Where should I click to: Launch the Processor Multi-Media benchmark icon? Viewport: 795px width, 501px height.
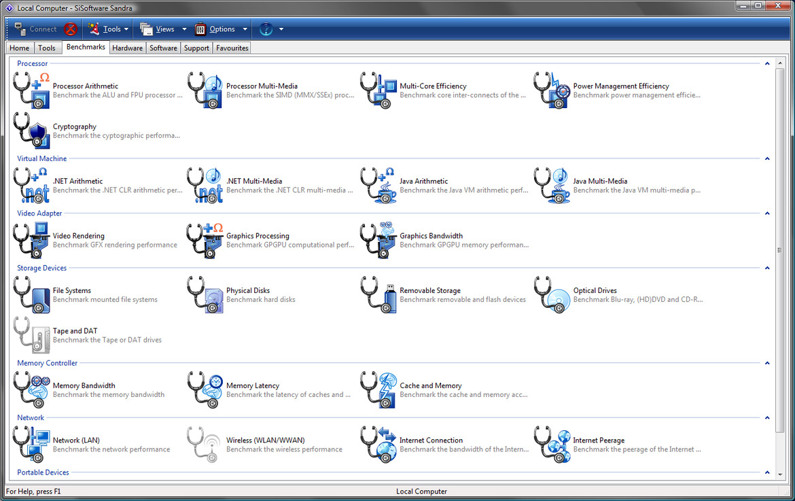pyautogui.click(x=205, y=90)
